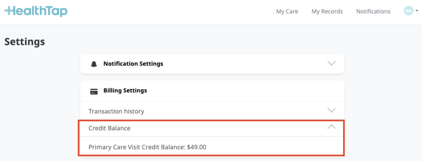Open the account dropdown caret beside avatar
The width and height of the screenshot is (422, 164).
[x=417, y=11]
